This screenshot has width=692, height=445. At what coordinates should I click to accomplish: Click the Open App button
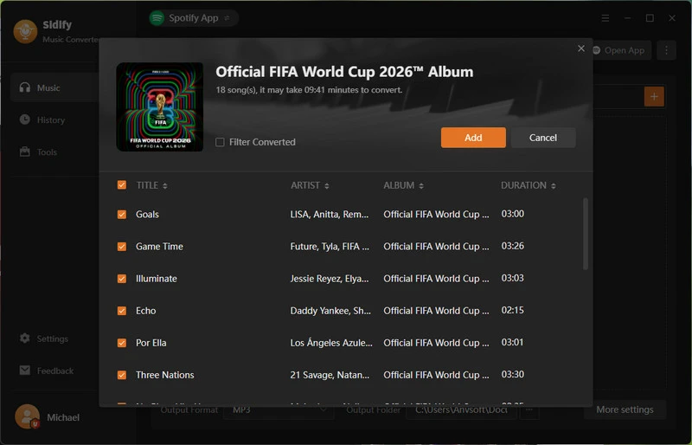621,50
